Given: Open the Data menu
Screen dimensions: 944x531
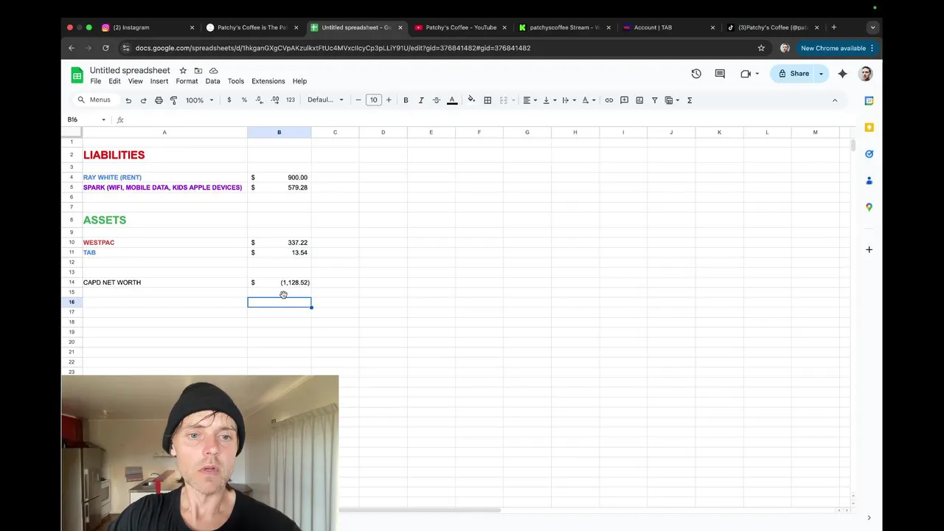Looking at the screenshot, I should pos(212,81).
